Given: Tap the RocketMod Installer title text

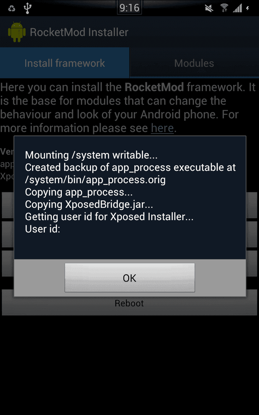Looking at the screenshot, I should tap(79, 32).
